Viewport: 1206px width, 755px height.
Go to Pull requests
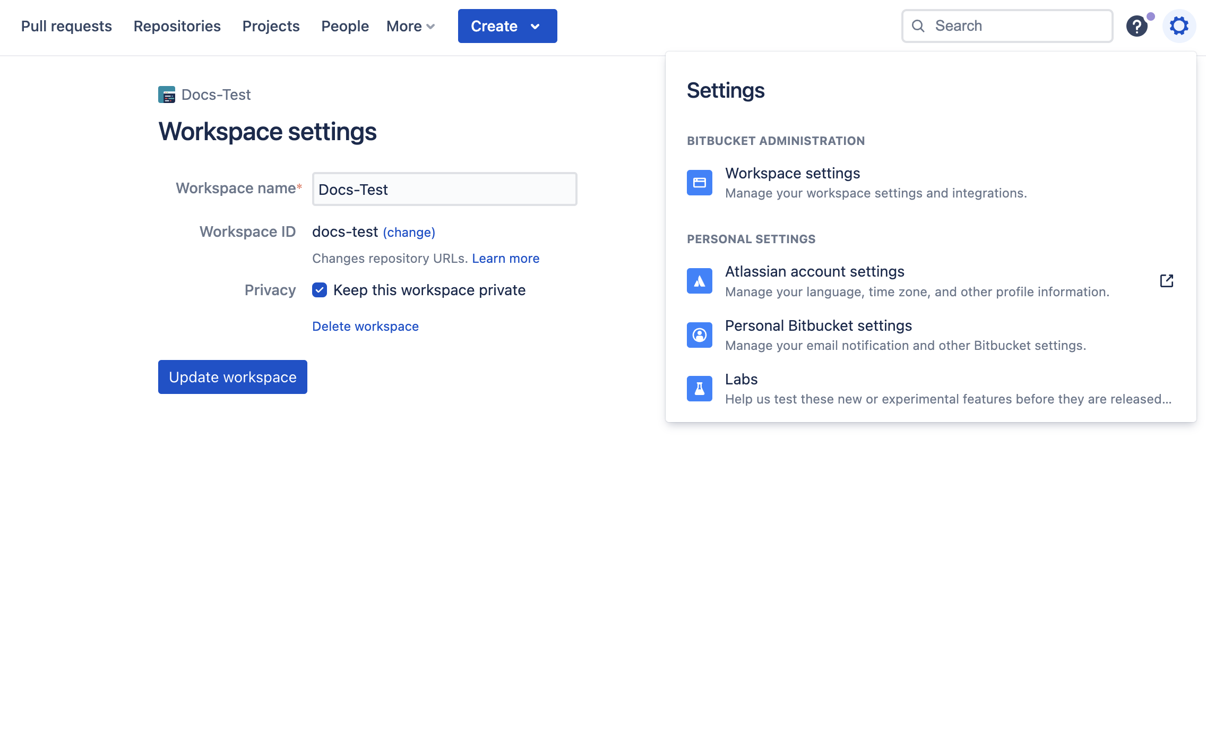pos(66,26)
